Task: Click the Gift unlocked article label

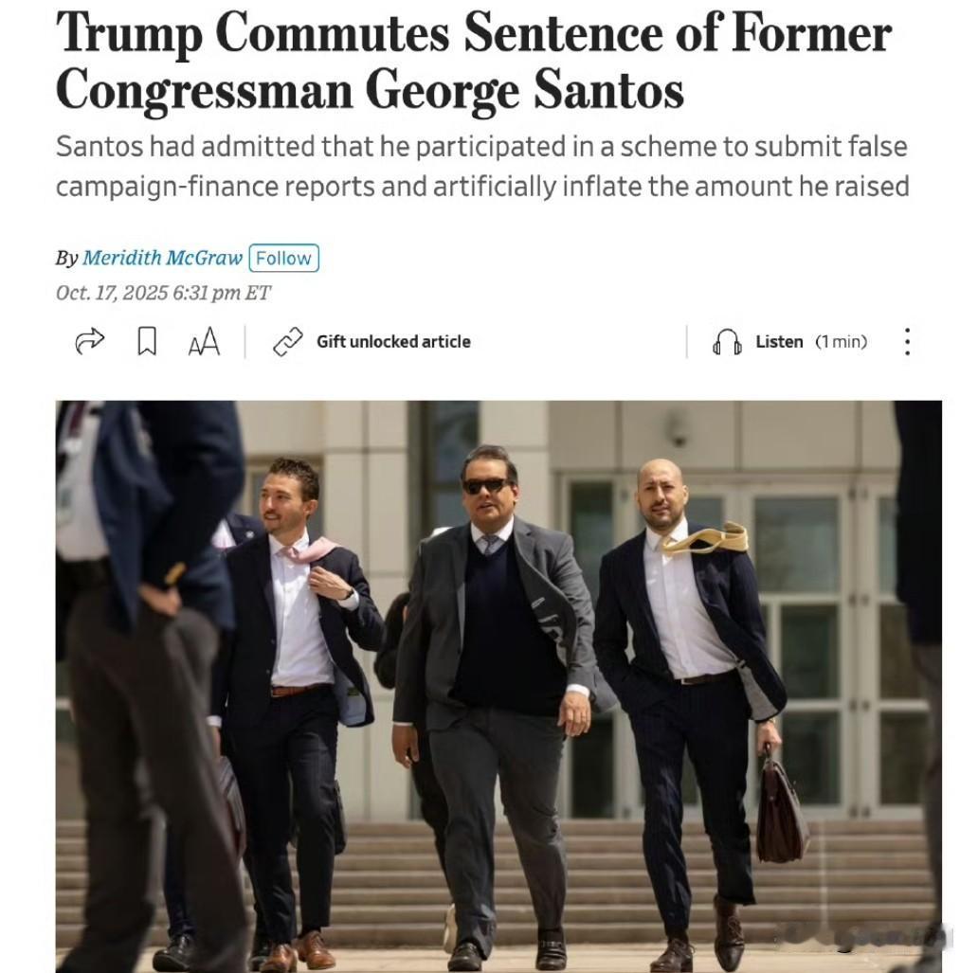Action: pyautogui.click(x=393, y=342)
